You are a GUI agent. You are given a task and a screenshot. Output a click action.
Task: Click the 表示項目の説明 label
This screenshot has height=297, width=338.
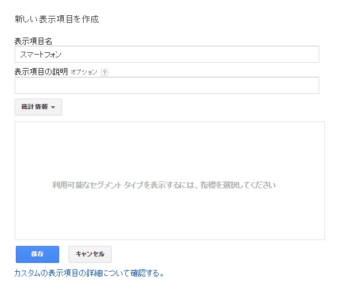[41, 72]
